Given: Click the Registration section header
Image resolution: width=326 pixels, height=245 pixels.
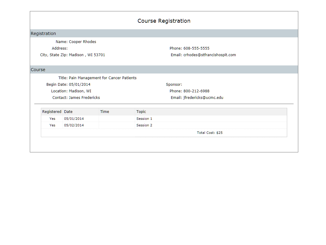Looking at the screenshot, I should (43, 33).
